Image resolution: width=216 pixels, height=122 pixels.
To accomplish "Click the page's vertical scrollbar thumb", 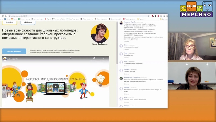I will pyautogui.click(x=117, y=43).
